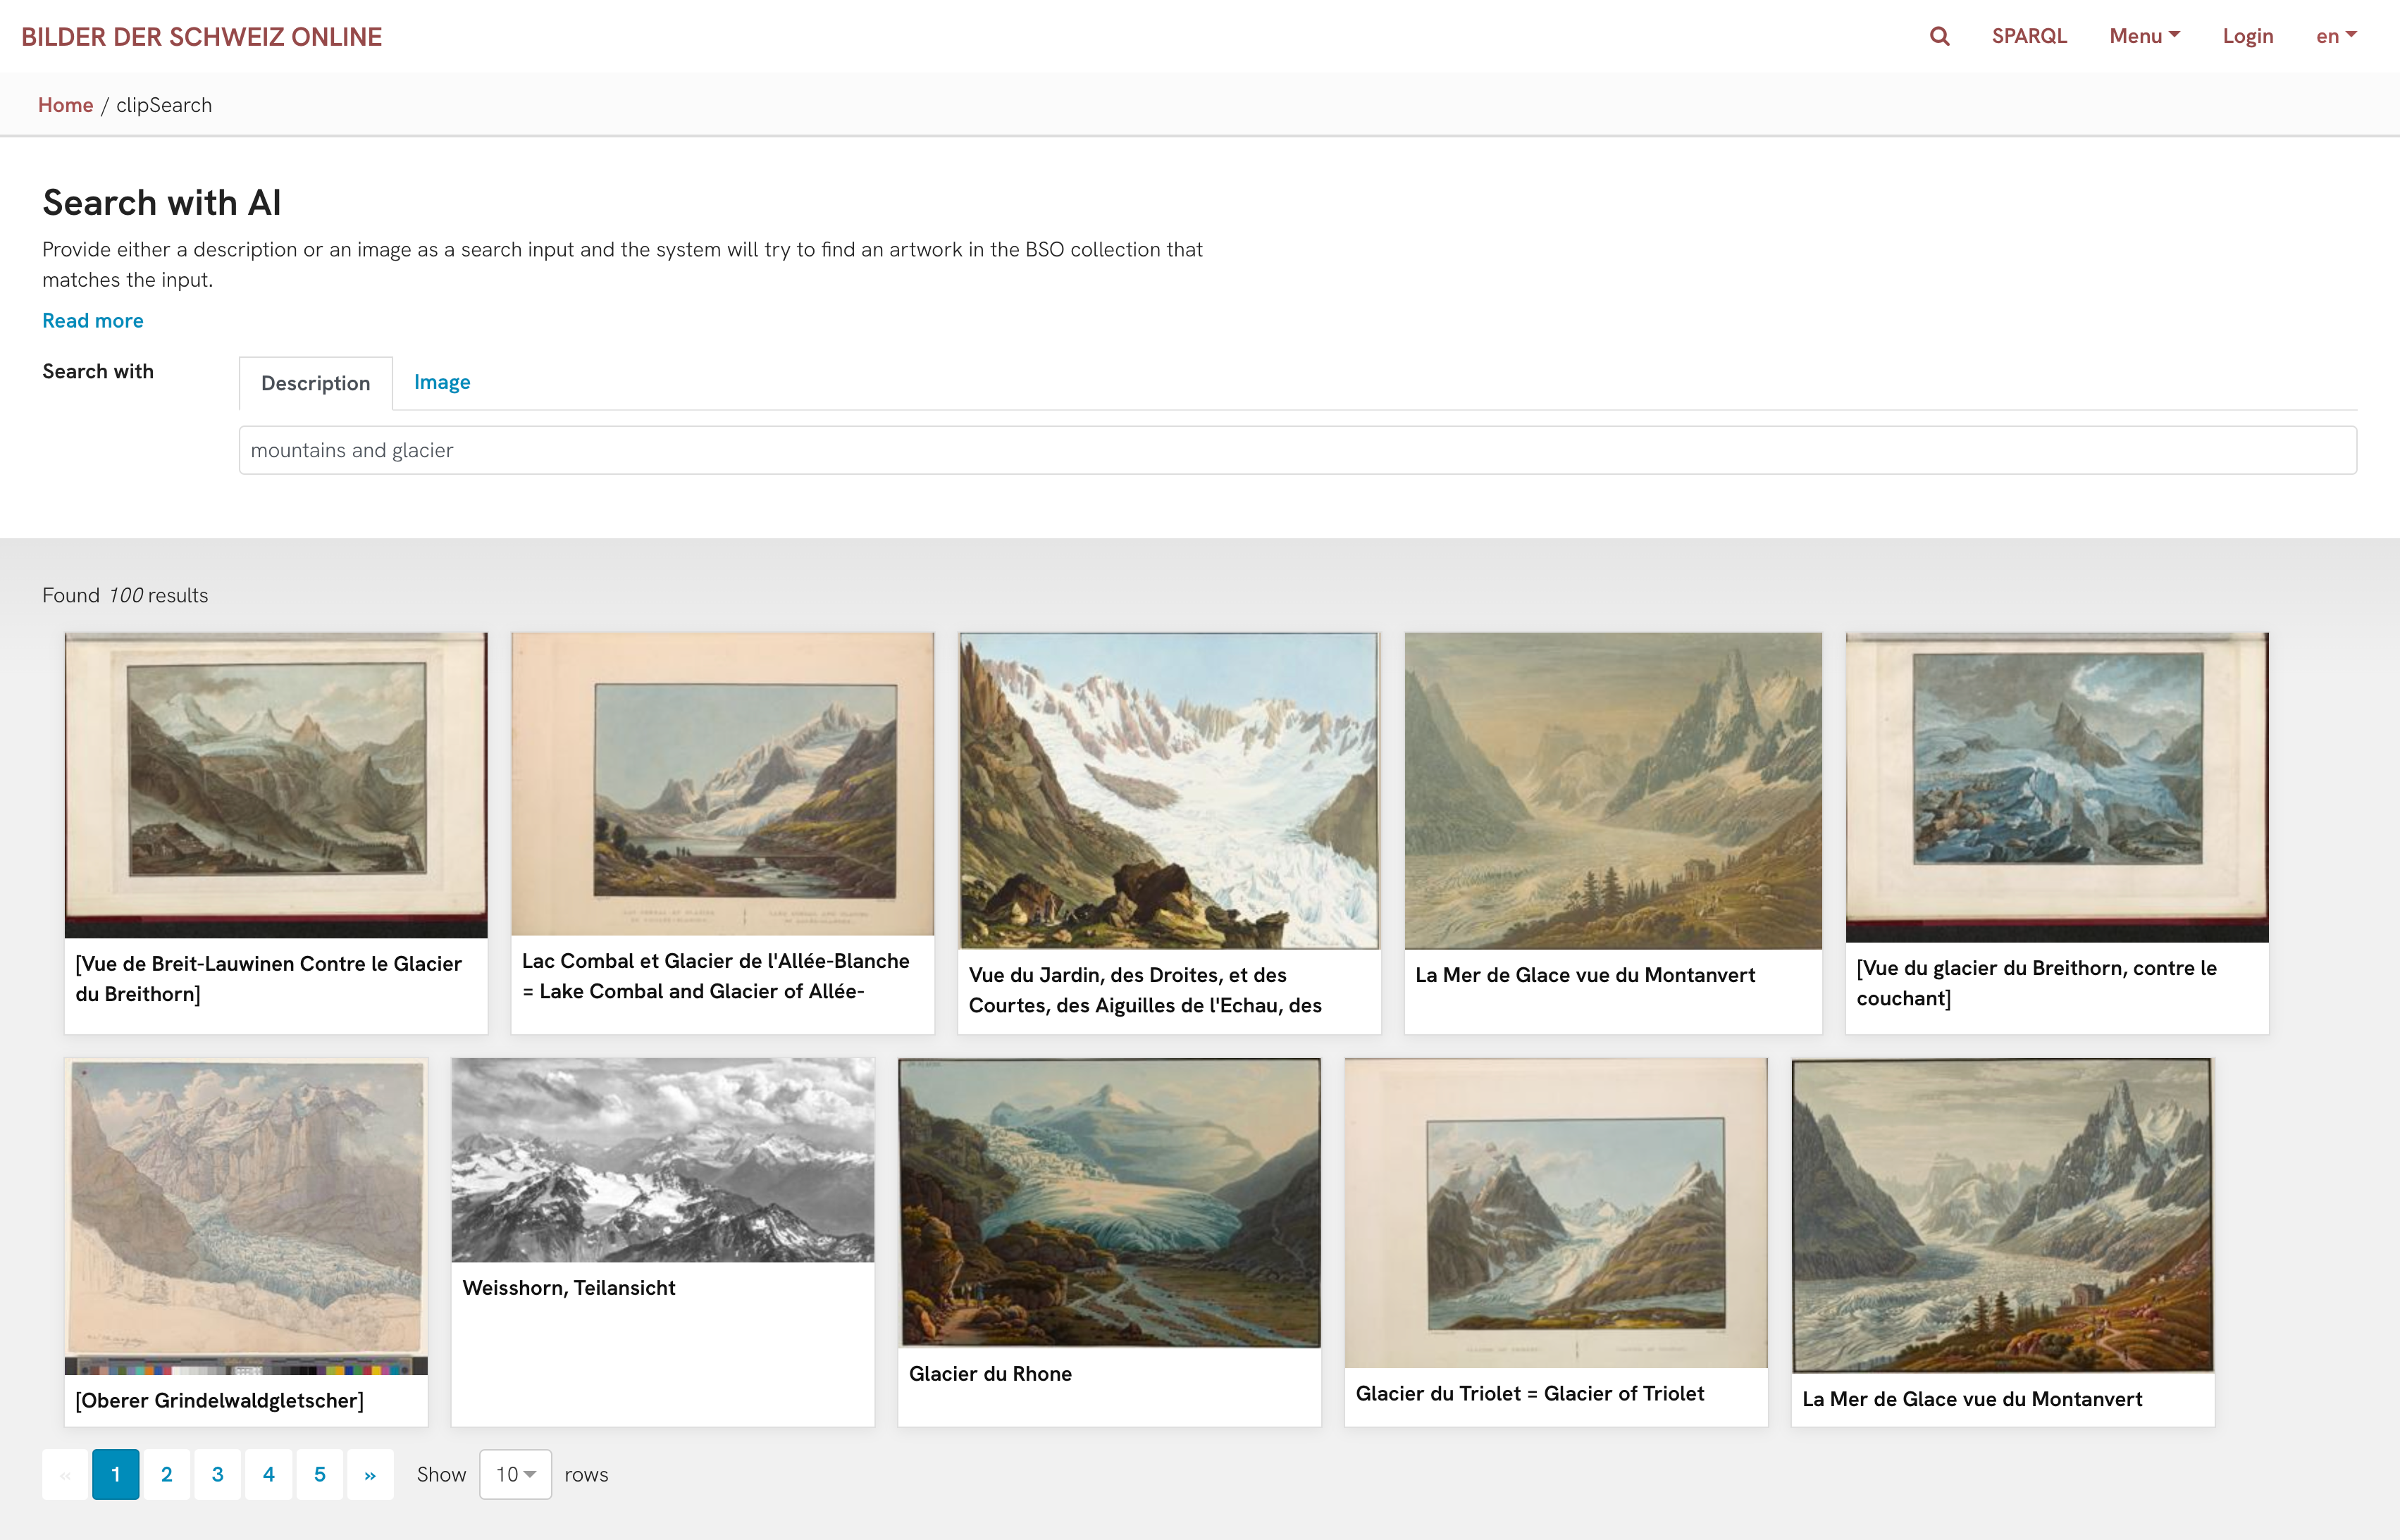The width and height of the screenshot is (2400, 1540).
Task: Open Glacier du Rhone thumbnail
Action: [1109, 1203]
